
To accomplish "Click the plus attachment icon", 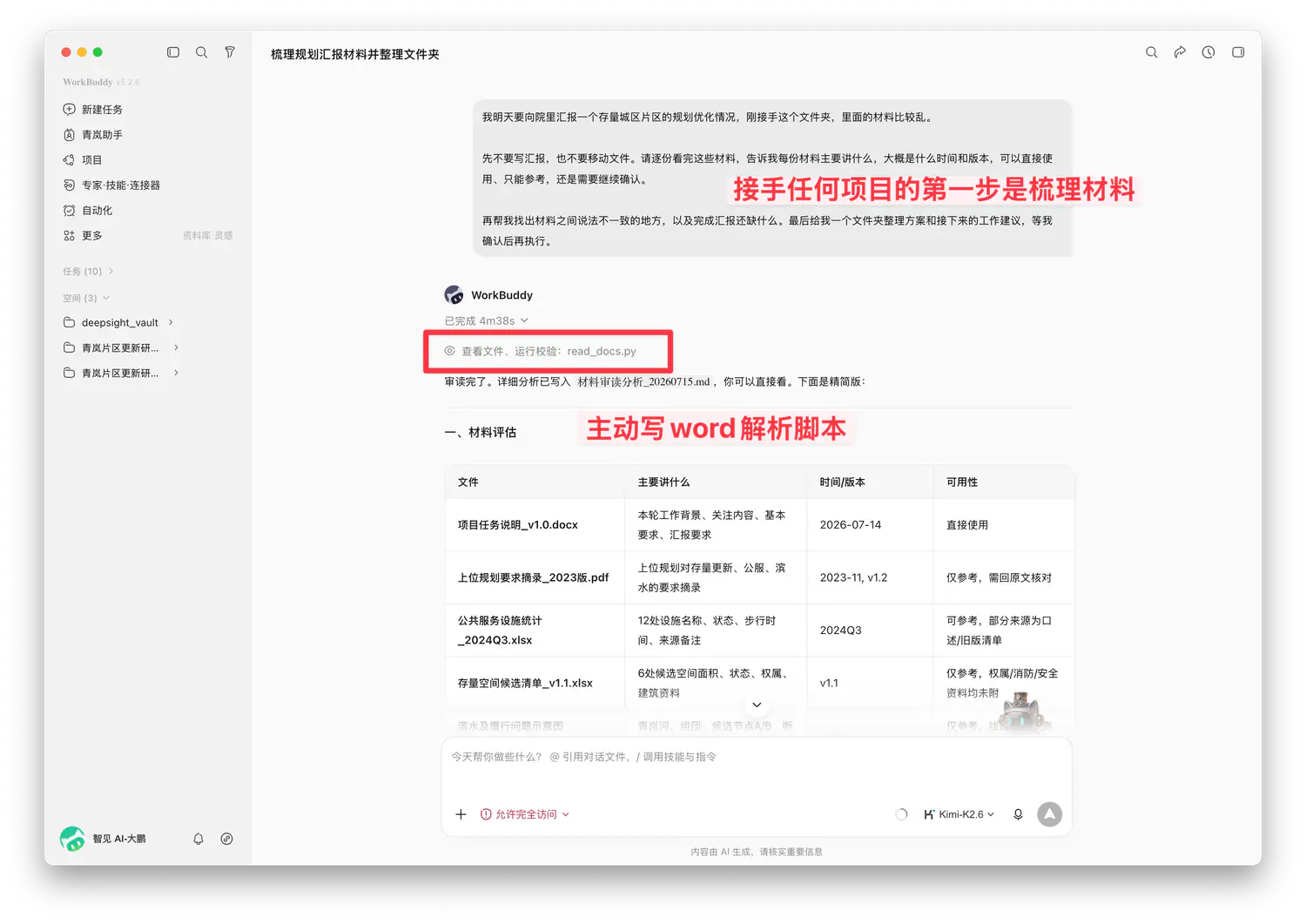I will [461, 815].
